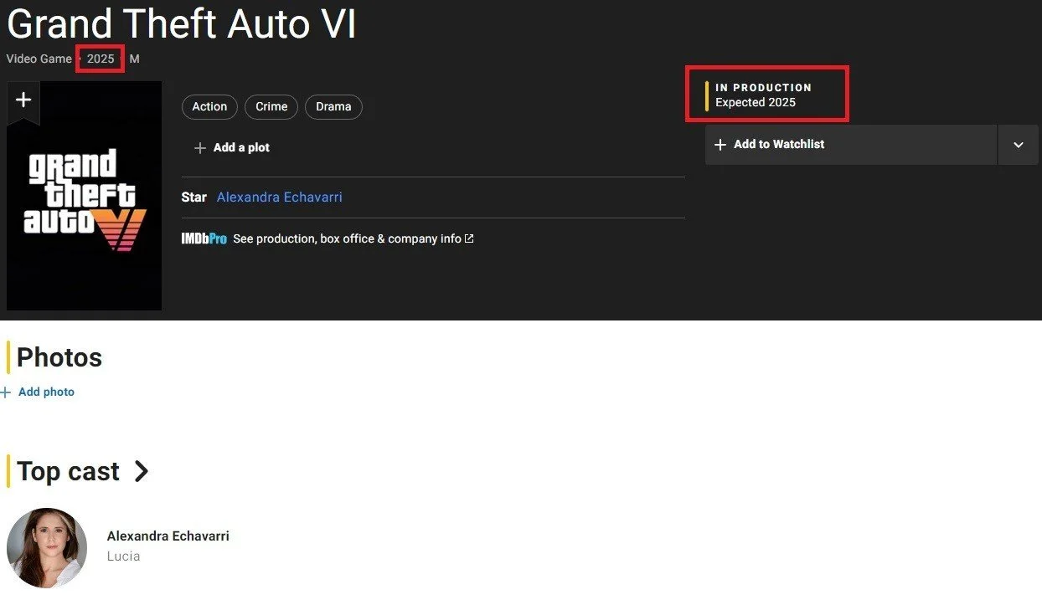Select the Drama genre chip
Image resolution: width=1042 pixels, height=605 pixels.
pos(333,107)
